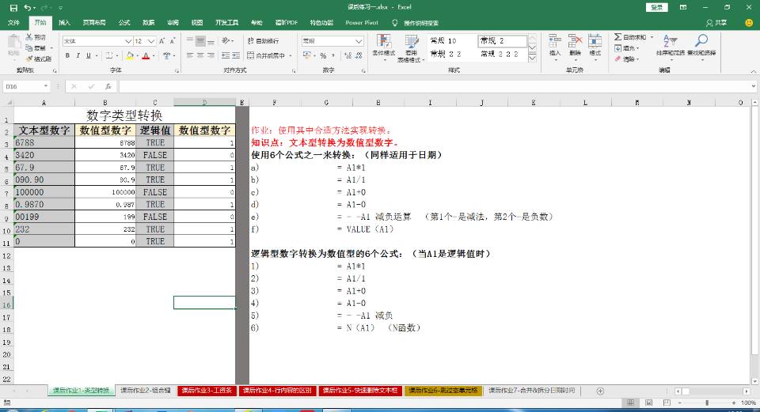760x412 pixels.
Task: Increase decimal places
Action: (x=348, y=55)
